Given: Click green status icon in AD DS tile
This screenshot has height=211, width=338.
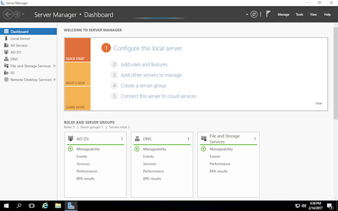Looking at the screenshot, I should 71,149.
